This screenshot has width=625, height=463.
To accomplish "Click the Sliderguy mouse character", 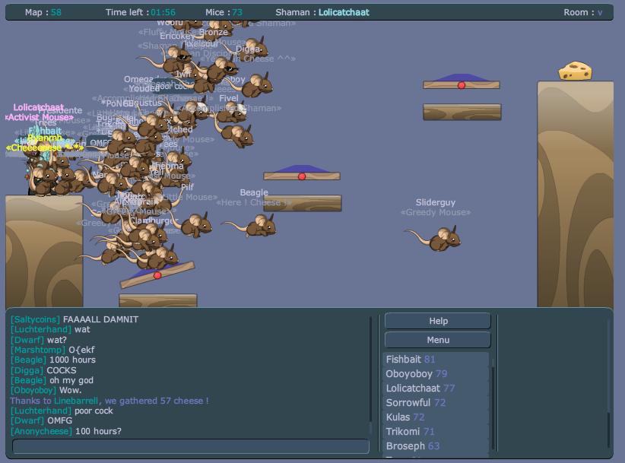I will 438,239.
